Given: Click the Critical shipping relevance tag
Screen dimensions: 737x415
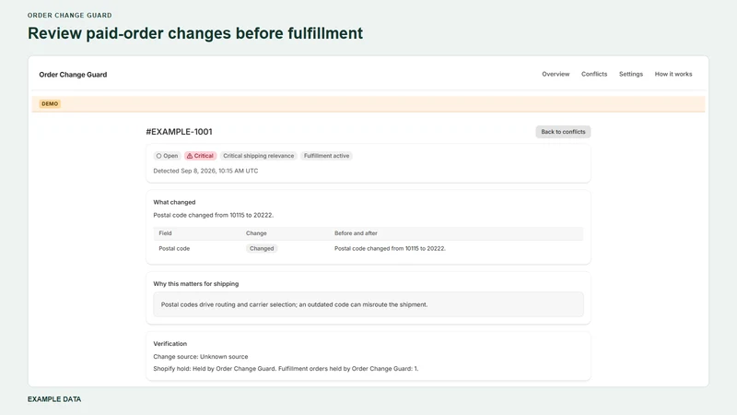Looking at the screenshot, I should (x=258, y=156).
